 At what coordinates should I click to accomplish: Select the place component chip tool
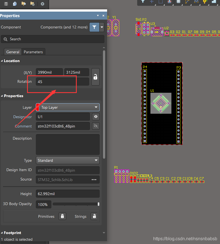click(178, 2)
